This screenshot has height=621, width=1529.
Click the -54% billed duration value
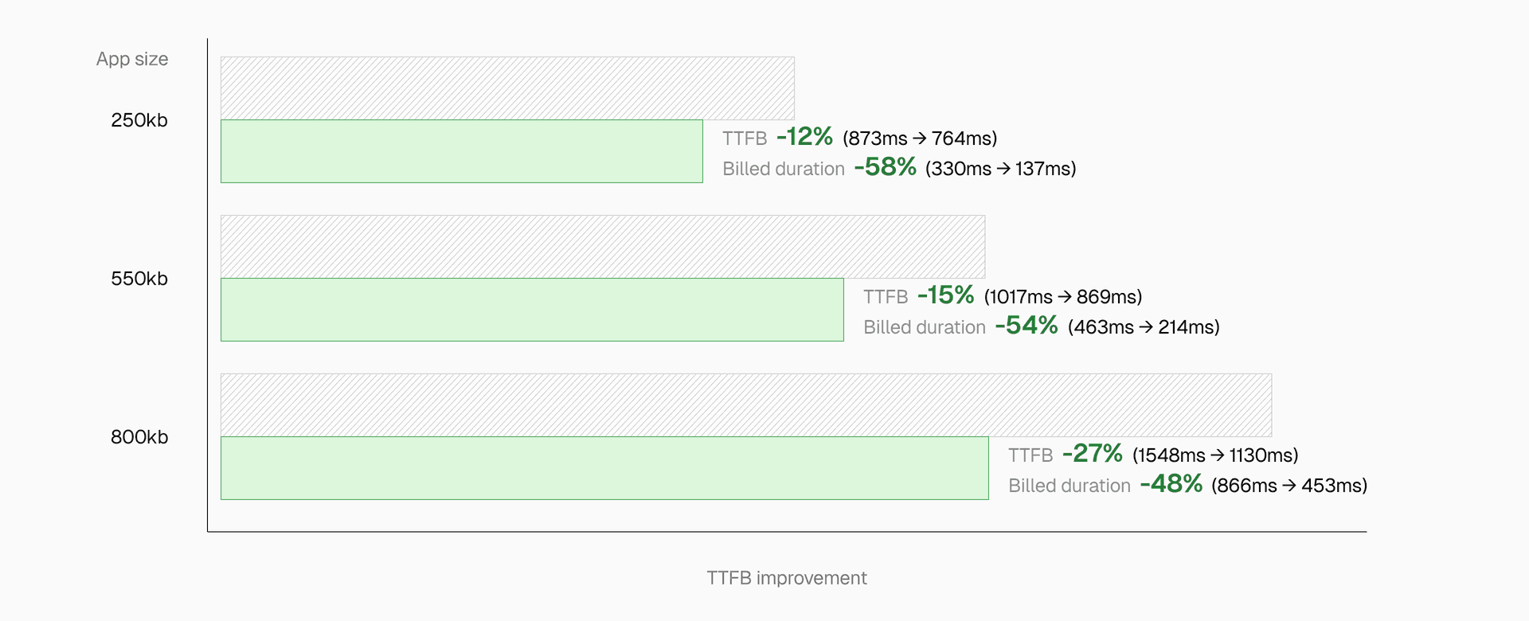(x=1026, y=326)
